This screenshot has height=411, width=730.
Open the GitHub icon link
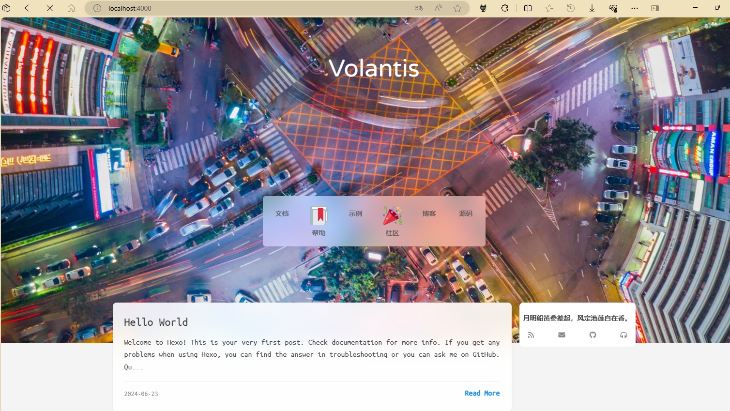[593, 335]
